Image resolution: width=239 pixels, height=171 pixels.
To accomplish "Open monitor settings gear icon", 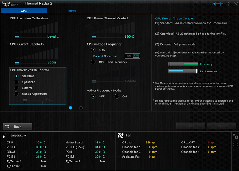I will (x=235, y=136).
